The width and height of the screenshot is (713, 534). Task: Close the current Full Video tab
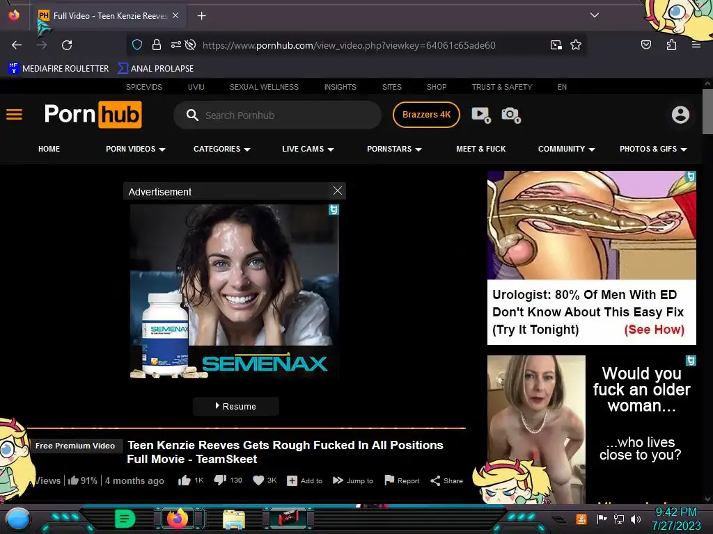click(175, 15)
